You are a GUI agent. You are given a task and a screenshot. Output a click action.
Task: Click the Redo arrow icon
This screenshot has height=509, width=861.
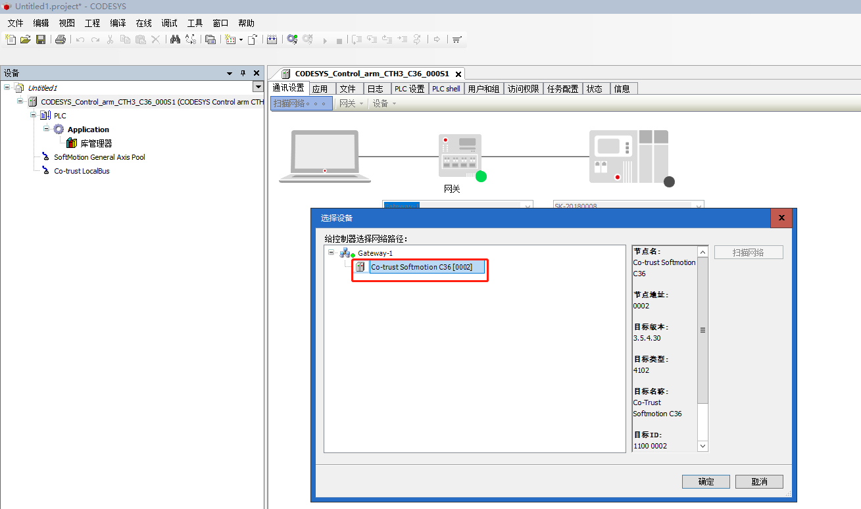coord(95,39)
